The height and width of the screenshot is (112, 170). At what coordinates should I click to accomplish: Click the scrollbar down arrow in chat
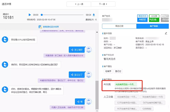(97, 111)
